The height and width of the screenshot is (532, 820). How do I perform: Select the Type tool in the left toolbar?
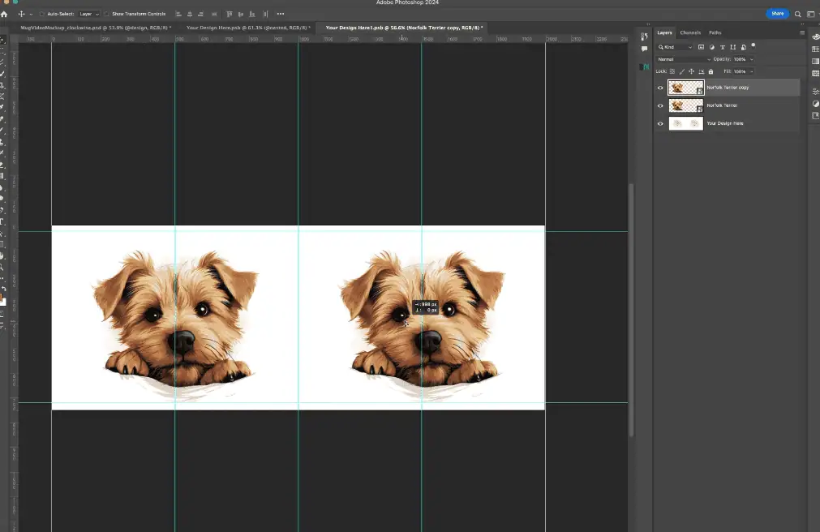coord(2,221)
